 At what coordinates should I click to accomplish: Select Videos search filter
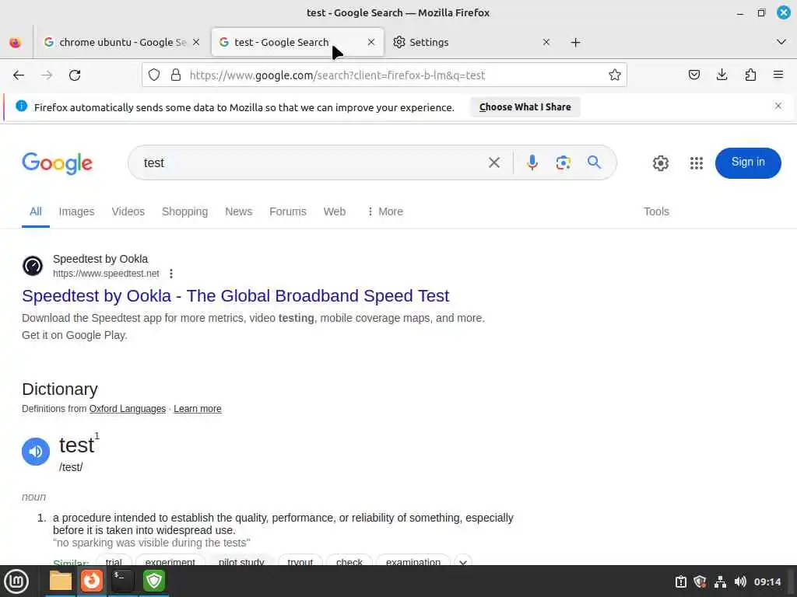128,211
